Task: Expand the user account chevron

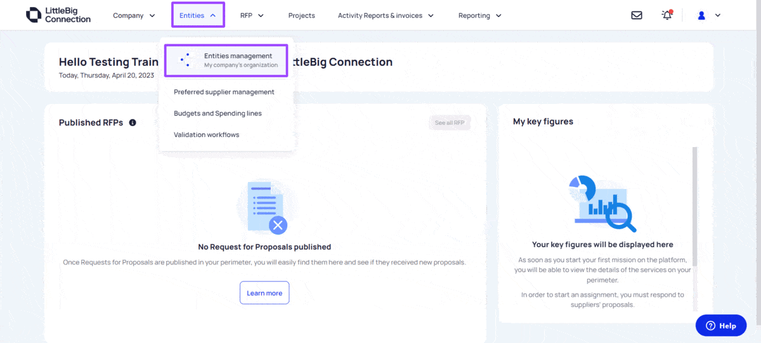Action: [x=718, y=15]
